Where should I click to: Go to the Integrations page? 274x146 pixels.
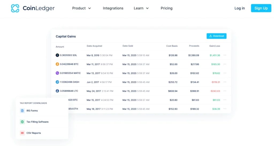(x=113, y=8)
